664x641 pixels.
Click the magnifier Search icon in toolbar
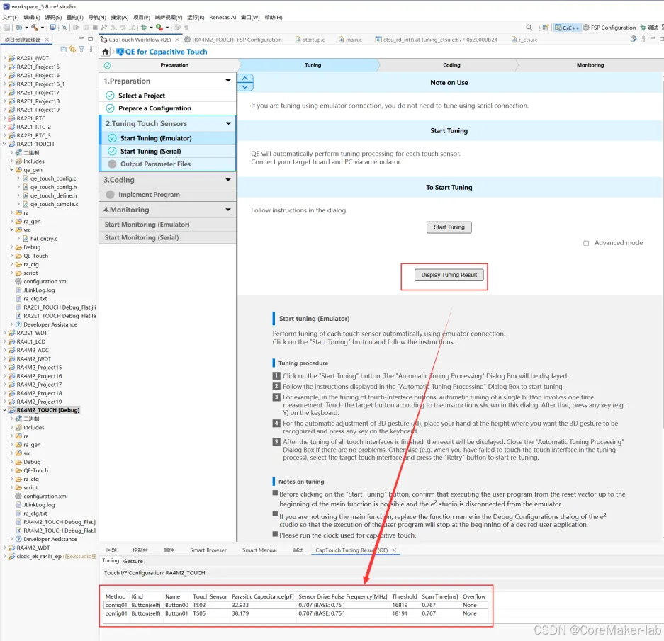(529, 28)
